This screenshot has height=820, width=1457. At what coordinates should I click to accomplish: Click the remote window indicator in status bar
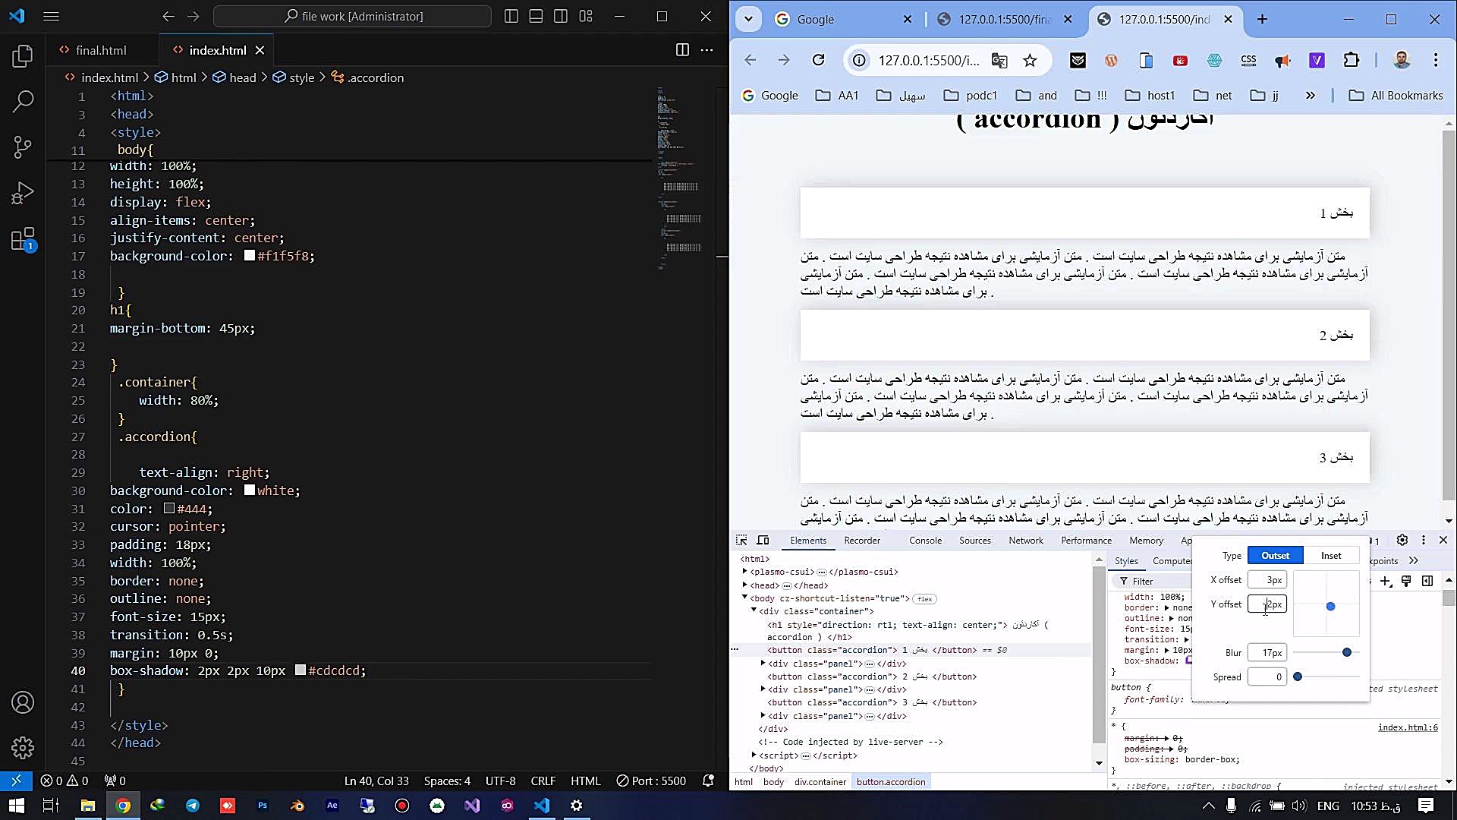coord(16,781)
